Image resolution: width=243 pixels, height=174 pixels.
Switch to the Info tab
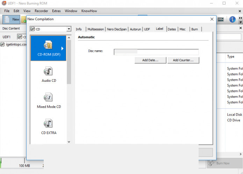pos(79,29)
